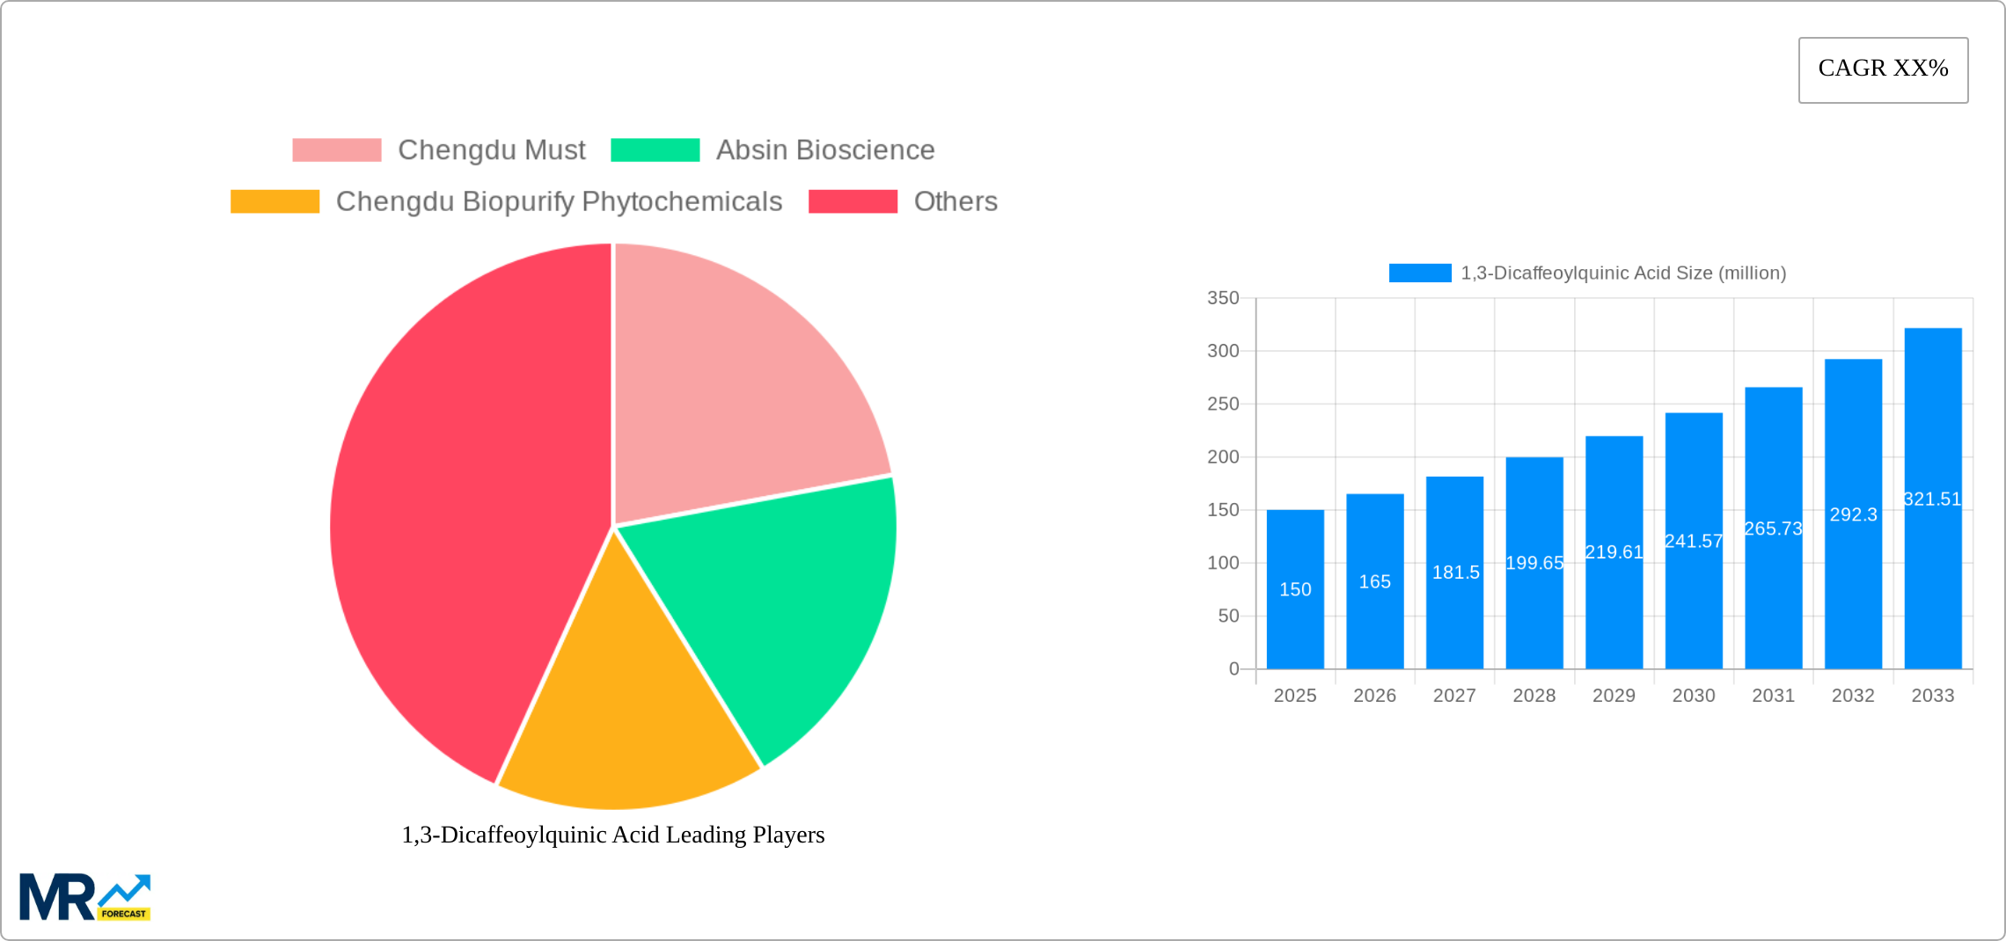Click the green Absin Bioscience legend swatch
Screen dimensions: 2006x941
click(x=655, y=150)
